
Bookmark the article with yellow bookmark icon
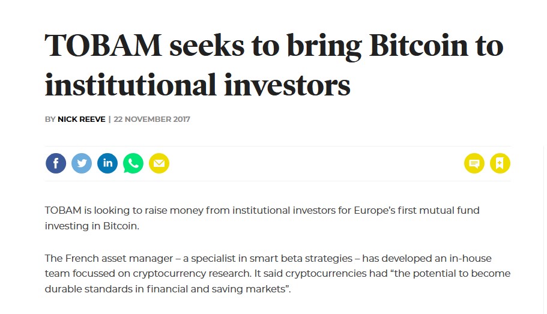click(x=500, y=163)
